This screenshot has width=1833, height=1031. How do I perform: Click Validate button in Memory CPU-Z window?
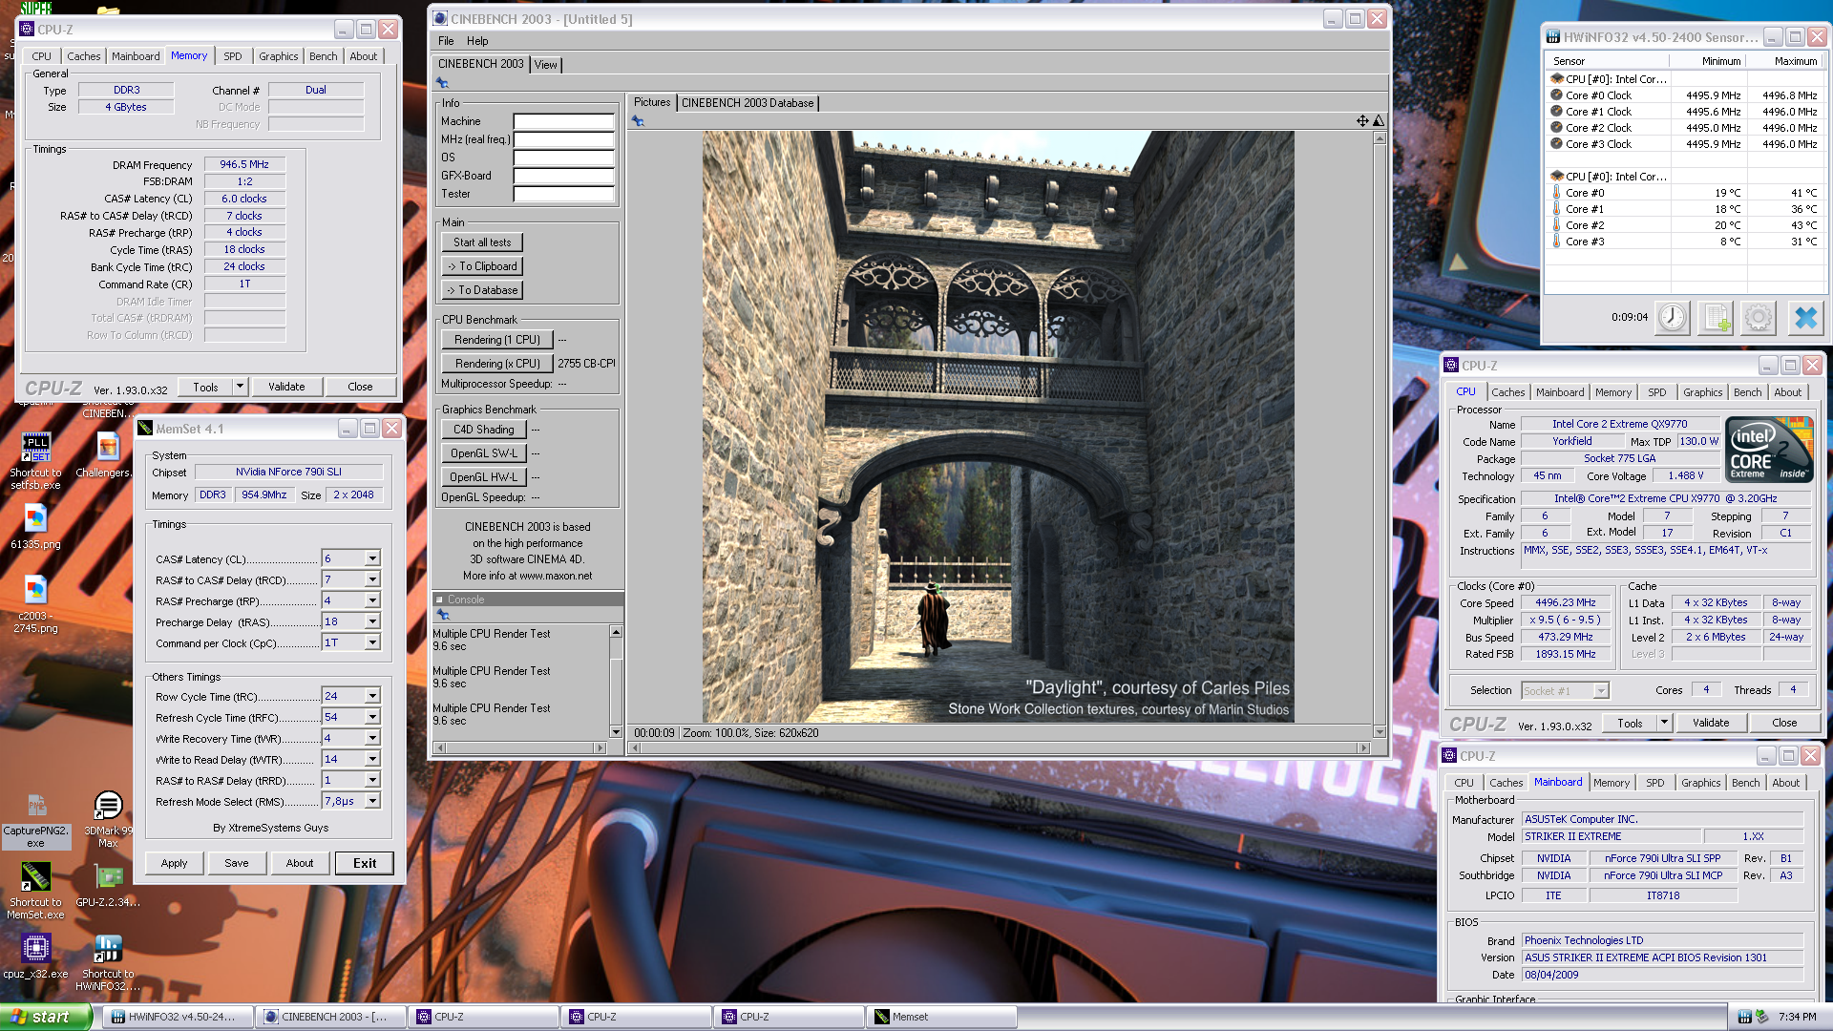click(286, 387)
